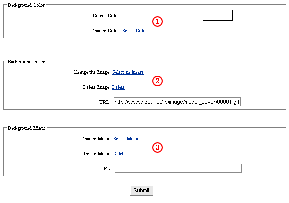Open the Select Music link

[x=126, y=139]
